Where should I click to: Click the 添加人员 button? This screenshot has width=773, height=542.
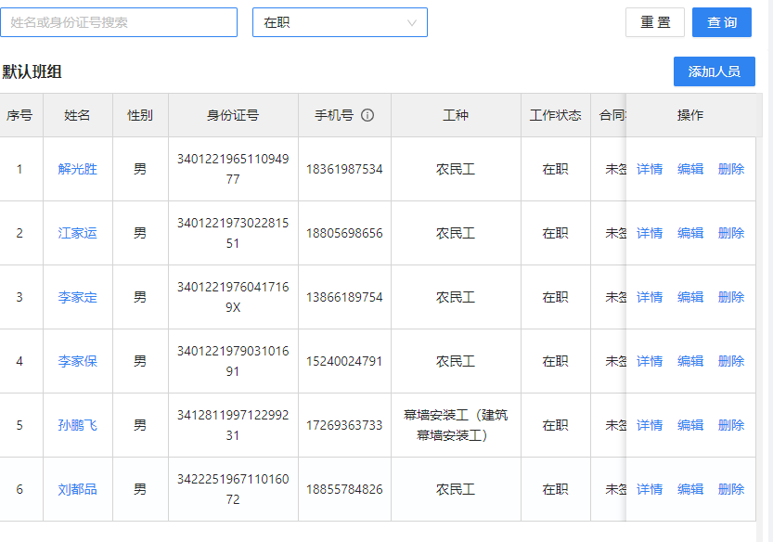click(x=714, y=71)
